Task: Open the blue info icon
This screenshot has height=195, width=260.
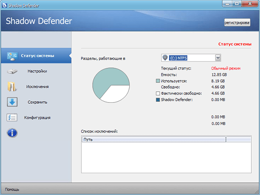Action: pyautogui.click(x=12, y=133)
